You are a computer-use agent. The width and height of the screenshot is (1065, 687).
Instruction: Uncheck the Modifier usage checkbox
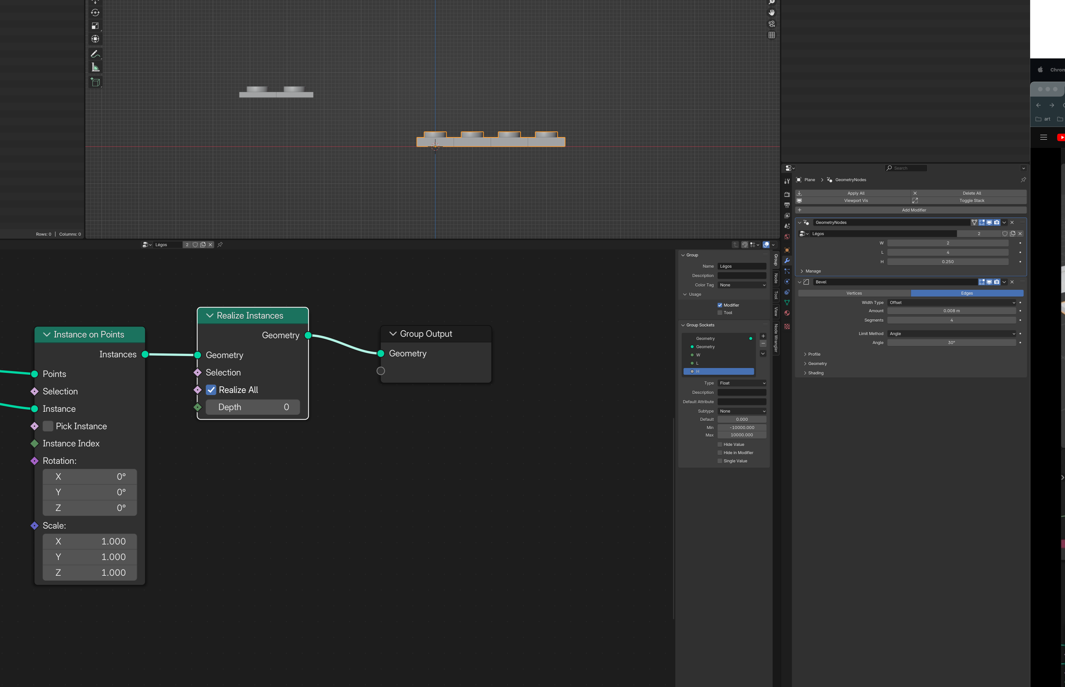(x=720, y=305)
